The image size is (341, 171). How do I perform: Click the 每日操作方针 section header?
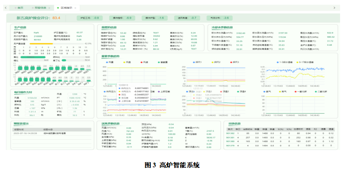tap(23, 92)
